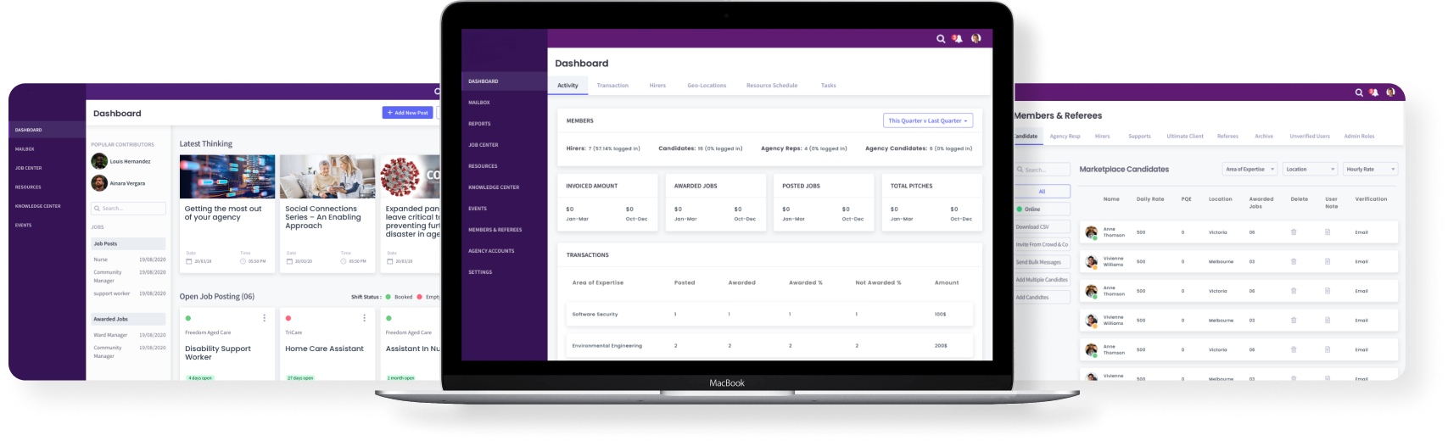The image size is (1448, 441).
Task: Click the Add New Post button
Action: point(408,113)
